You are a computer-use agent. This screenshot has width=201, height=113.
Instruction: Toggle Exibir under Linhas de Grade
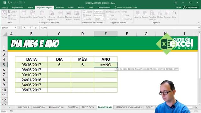[108, 15]
